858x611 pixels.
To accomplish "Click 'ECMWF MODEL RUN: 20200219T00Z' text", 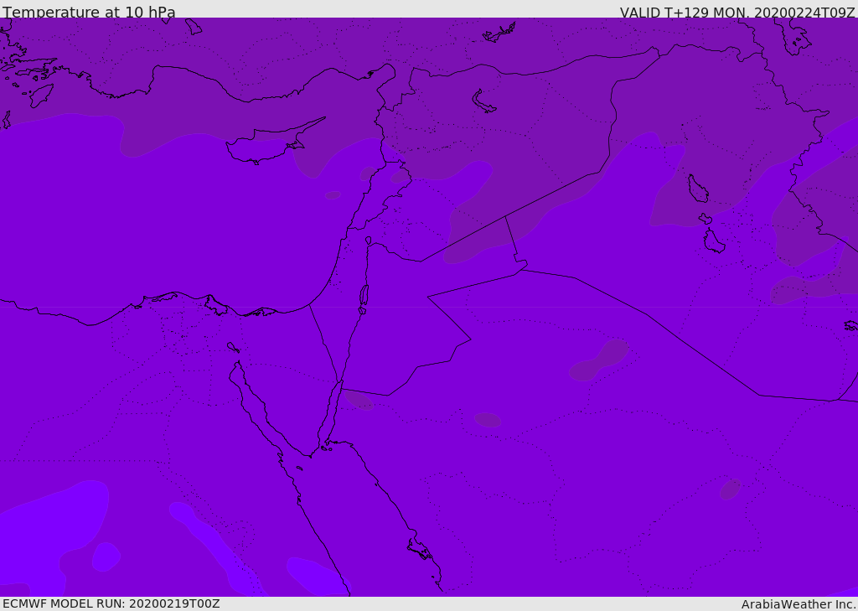I will [111, 603].
